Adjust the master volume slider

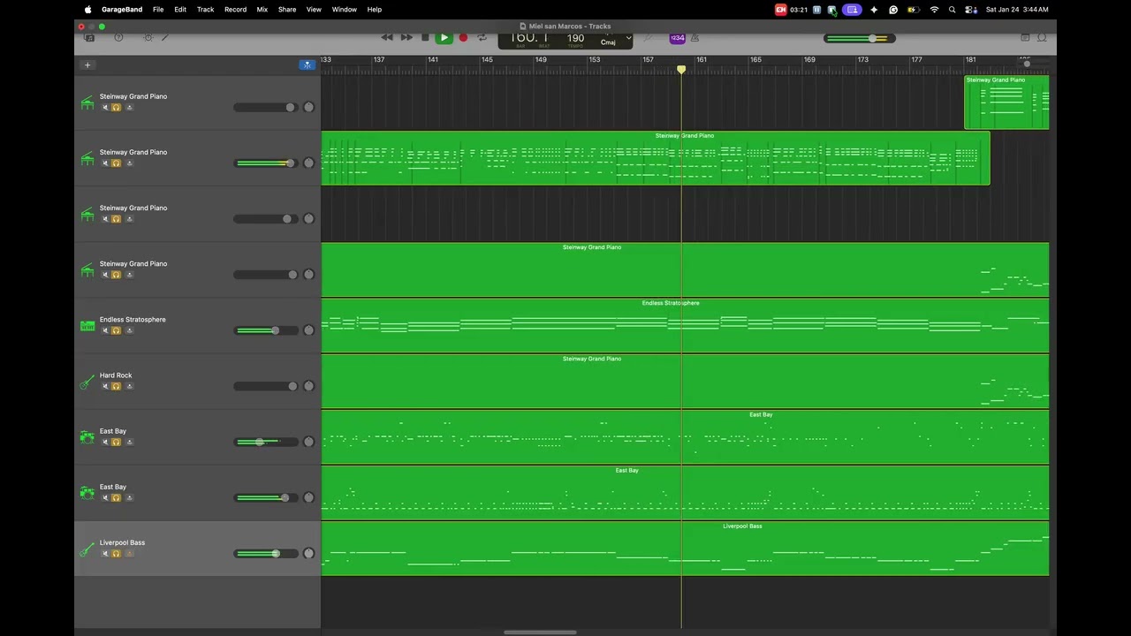860,38
